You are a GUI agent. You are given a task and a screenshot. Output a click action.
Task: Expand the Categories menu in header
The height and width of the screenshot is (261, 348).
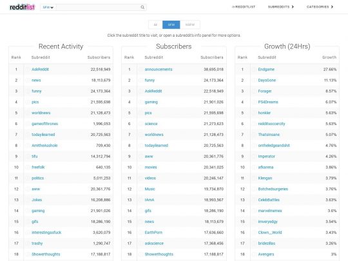[320, 7]
